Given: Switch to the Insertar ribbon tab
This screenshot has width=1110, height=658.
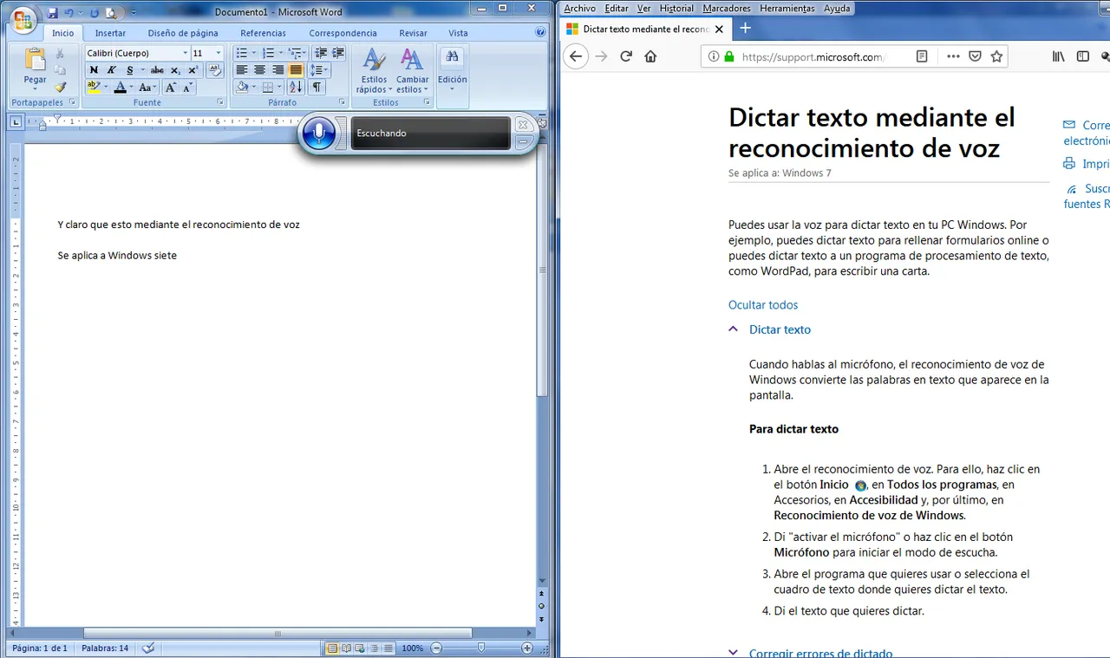Looking at the screenshot, I should (110, 33).
